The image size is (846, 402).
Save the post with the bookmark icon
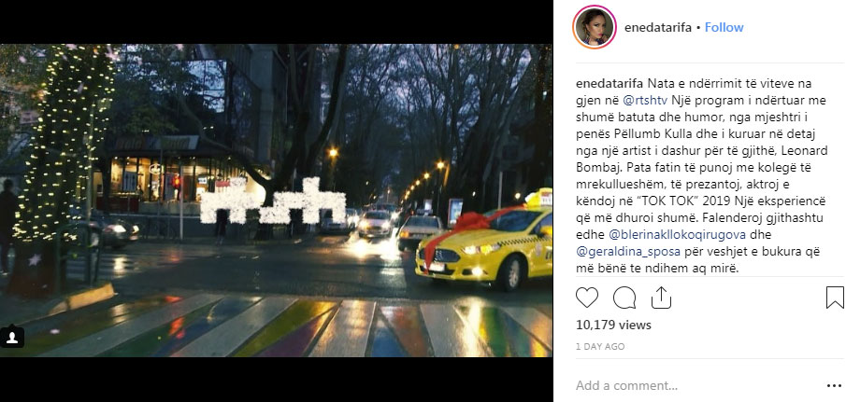[835, 298]
